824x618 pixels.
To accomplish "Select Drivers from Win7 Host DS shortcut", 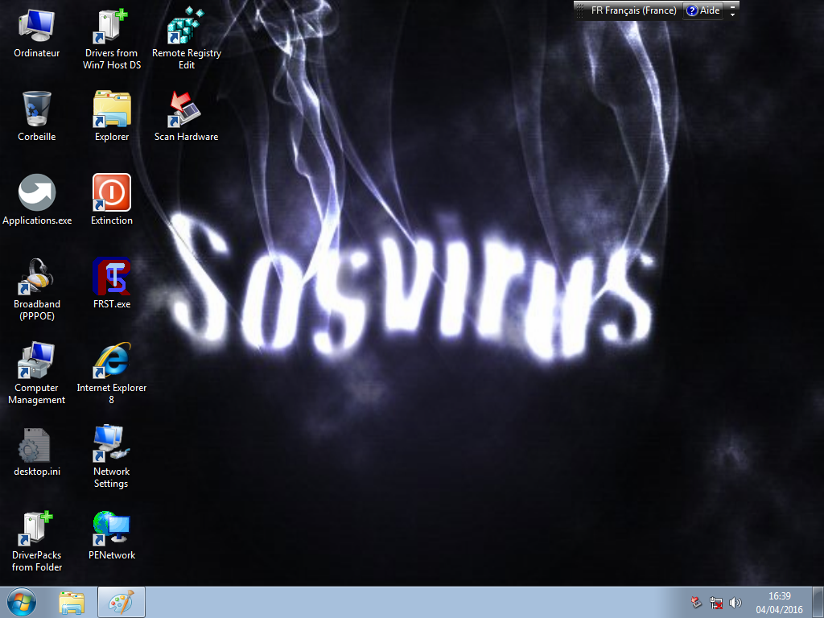I will click(111, 39).
